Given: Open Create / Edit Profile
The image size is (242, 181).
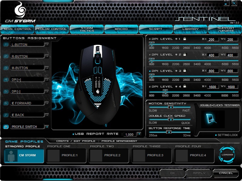Looking at the screenshot, I should coord(76,141).
